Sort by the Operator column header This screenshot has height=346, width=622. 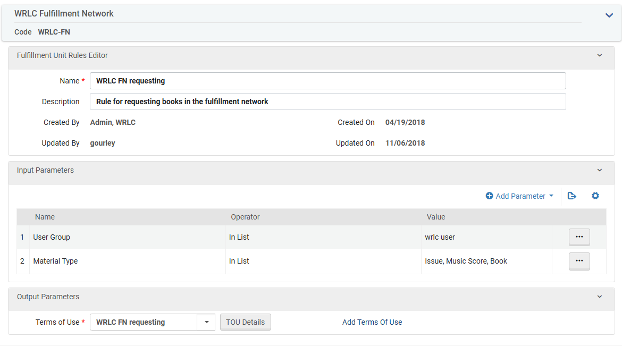coord(245,217)
